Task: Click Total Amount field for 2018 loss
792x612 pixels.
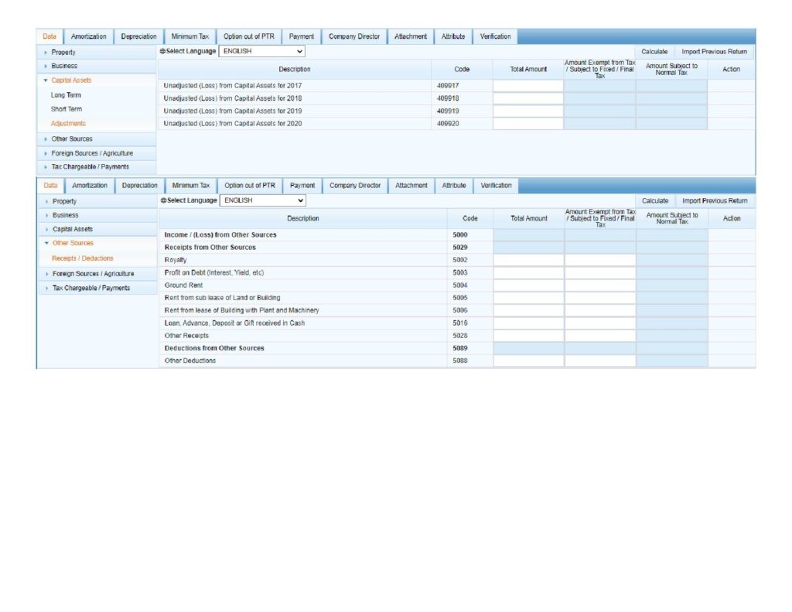Action: [x=528, y=98]
